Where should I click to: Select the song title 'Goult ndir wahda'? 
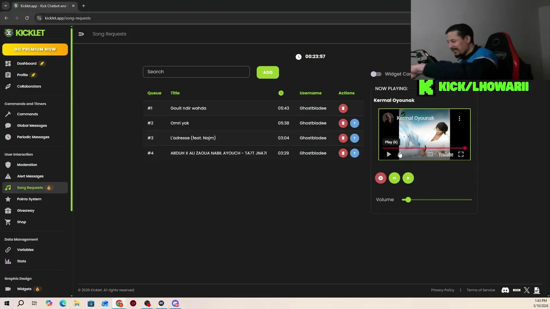(188, 108)
